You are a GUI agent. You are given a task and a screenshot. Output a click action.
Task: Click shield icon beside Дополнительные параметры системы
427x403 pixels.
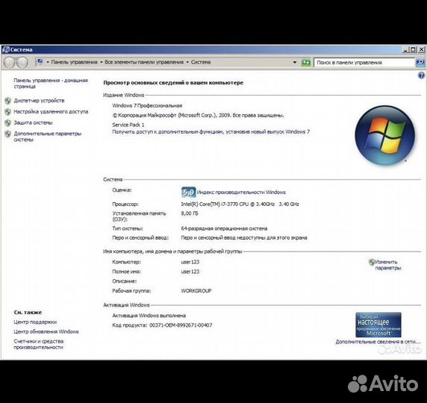(8, 134)
